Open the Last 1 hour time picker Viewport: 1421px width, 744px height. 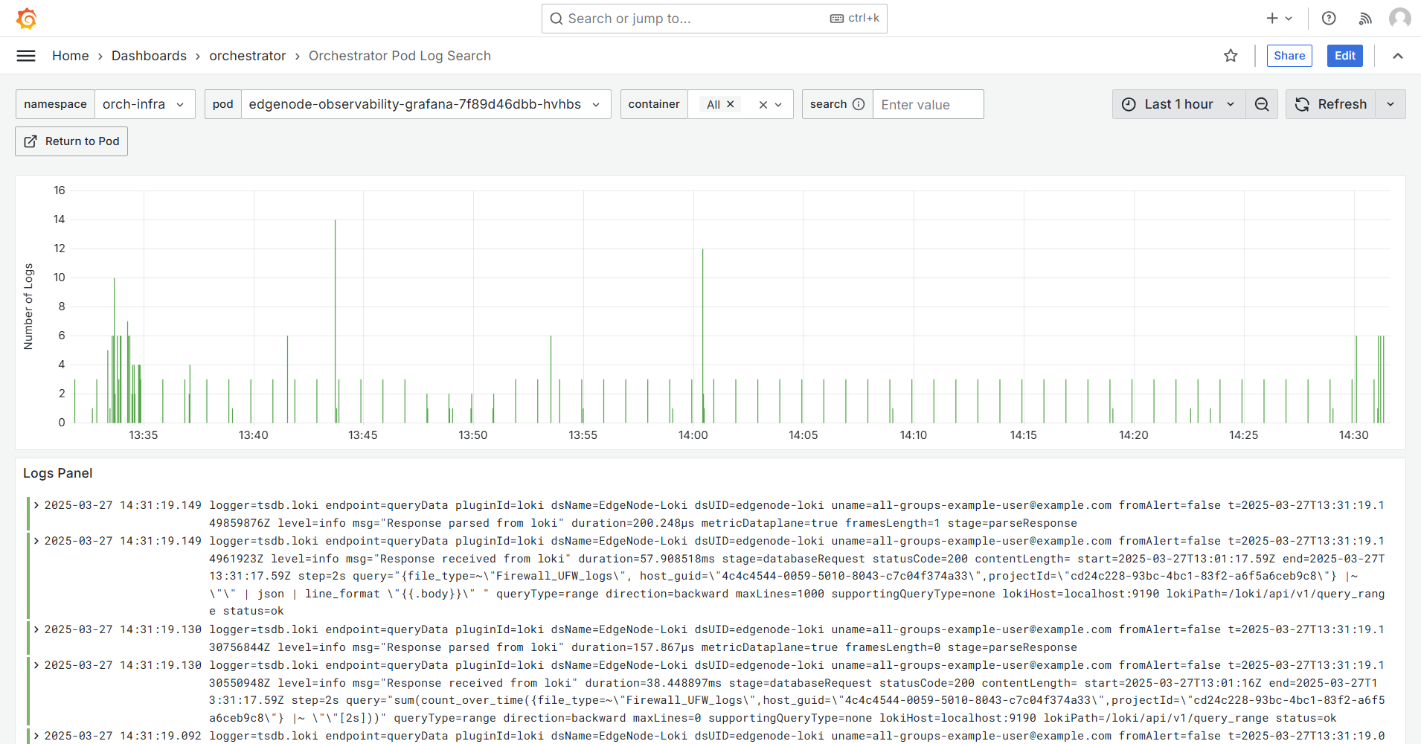(x=1178, y=104)
